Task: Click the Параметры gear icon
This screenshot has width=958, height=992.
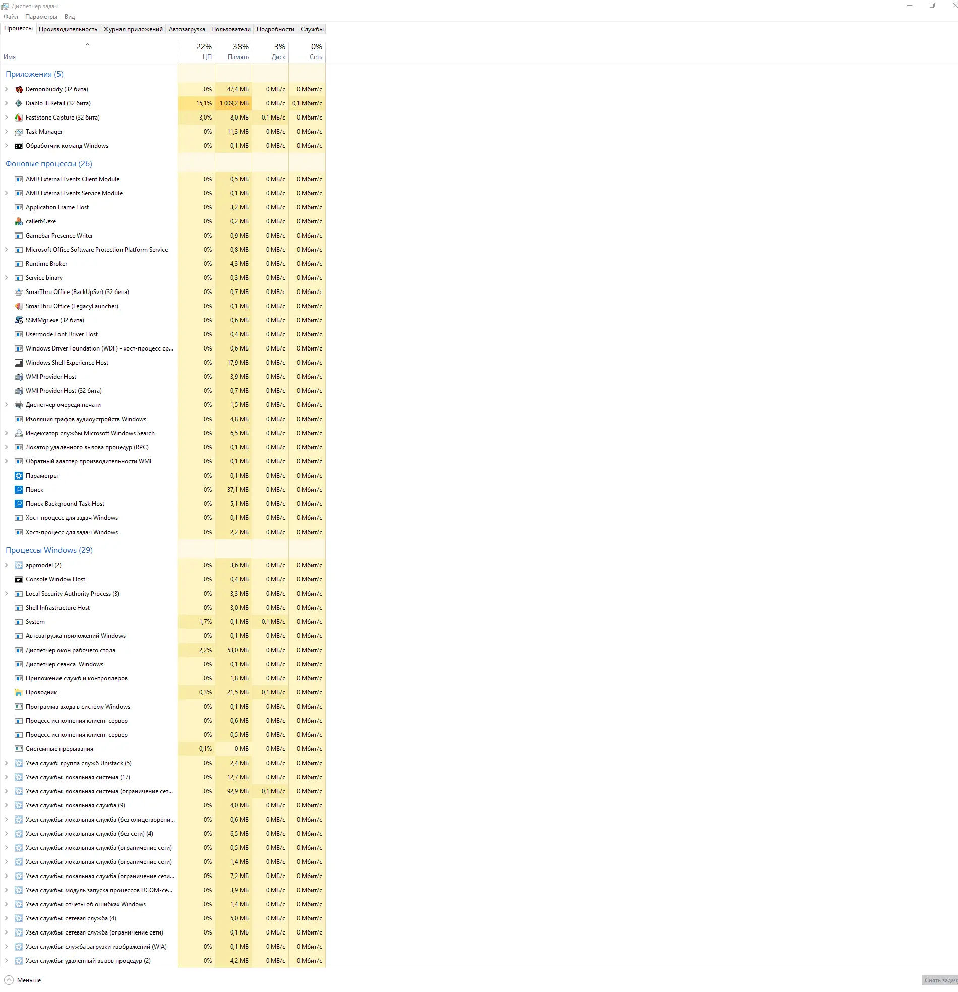Action: coord(19,476)
